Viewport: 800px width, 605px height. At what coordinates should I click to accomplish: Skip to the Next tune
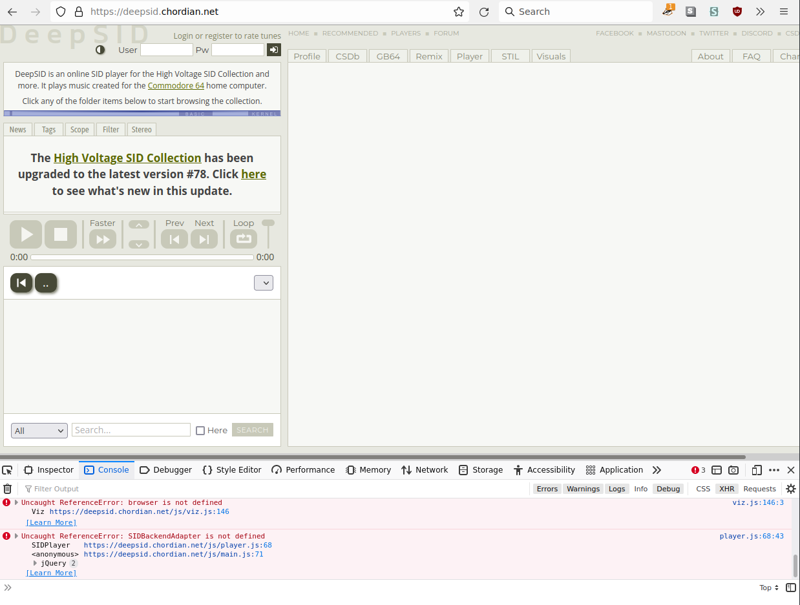(204, 240)
